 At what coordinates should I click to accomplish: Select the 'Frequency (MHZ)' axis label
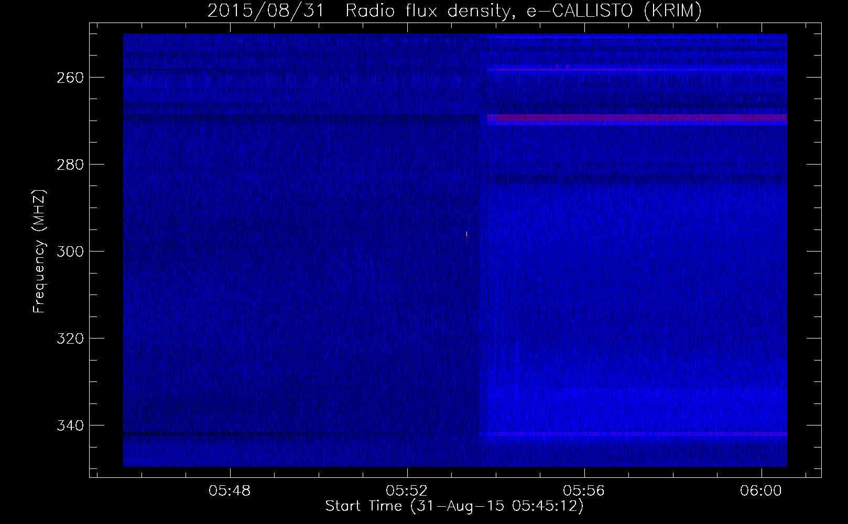pyautogui.click(x=40, y=251)
